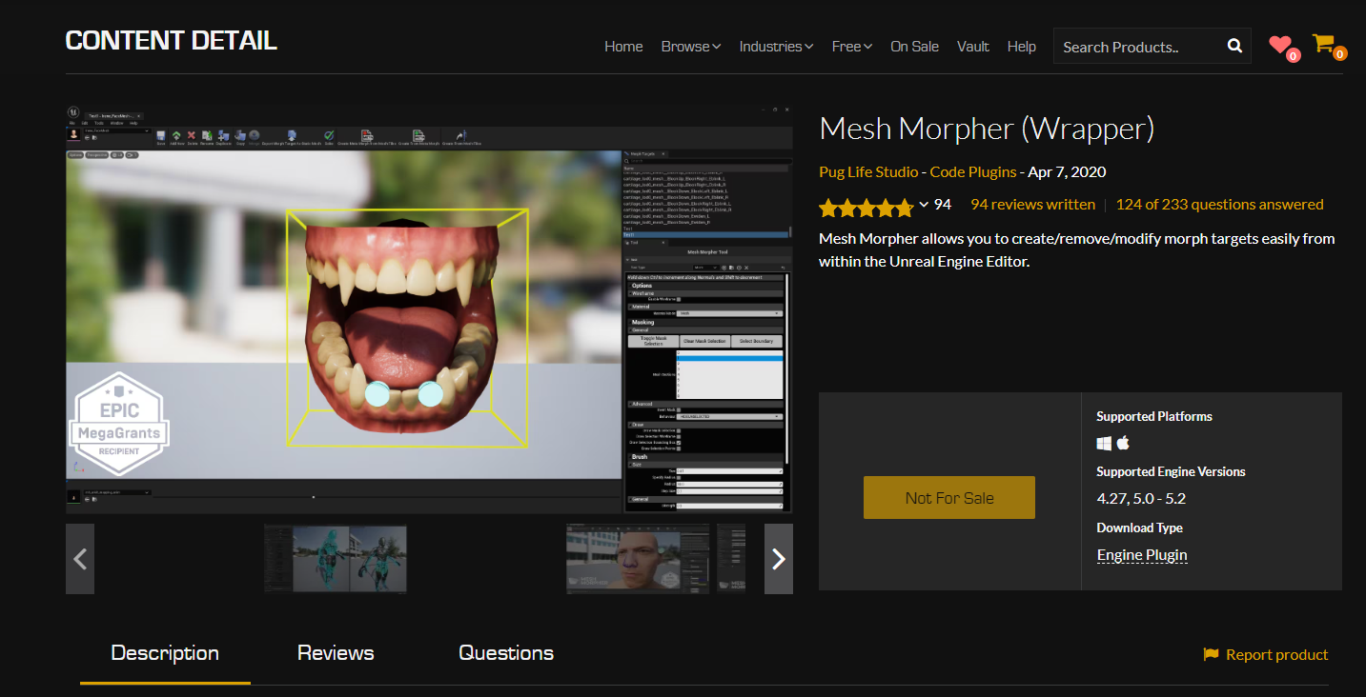Click the Report product link

point(1266,654)
